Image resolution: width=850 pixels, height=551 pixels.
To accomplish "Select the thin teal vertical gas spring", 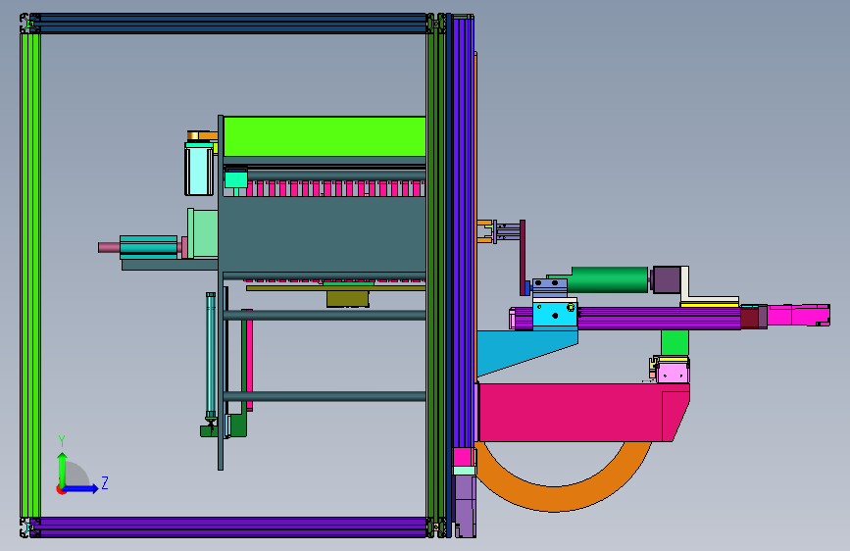I will pyautogui.click(x=211, y=355).
